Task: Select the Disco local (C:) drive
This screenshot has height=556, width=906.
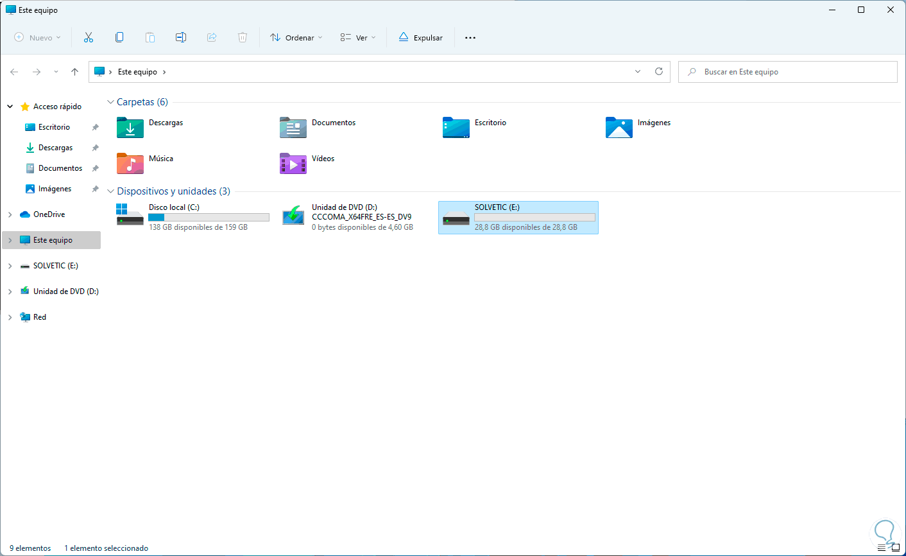Action: (x=193, y=217)
